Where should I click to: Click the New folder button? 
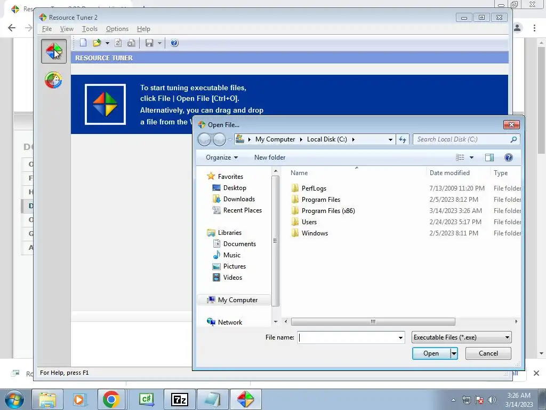269,157
